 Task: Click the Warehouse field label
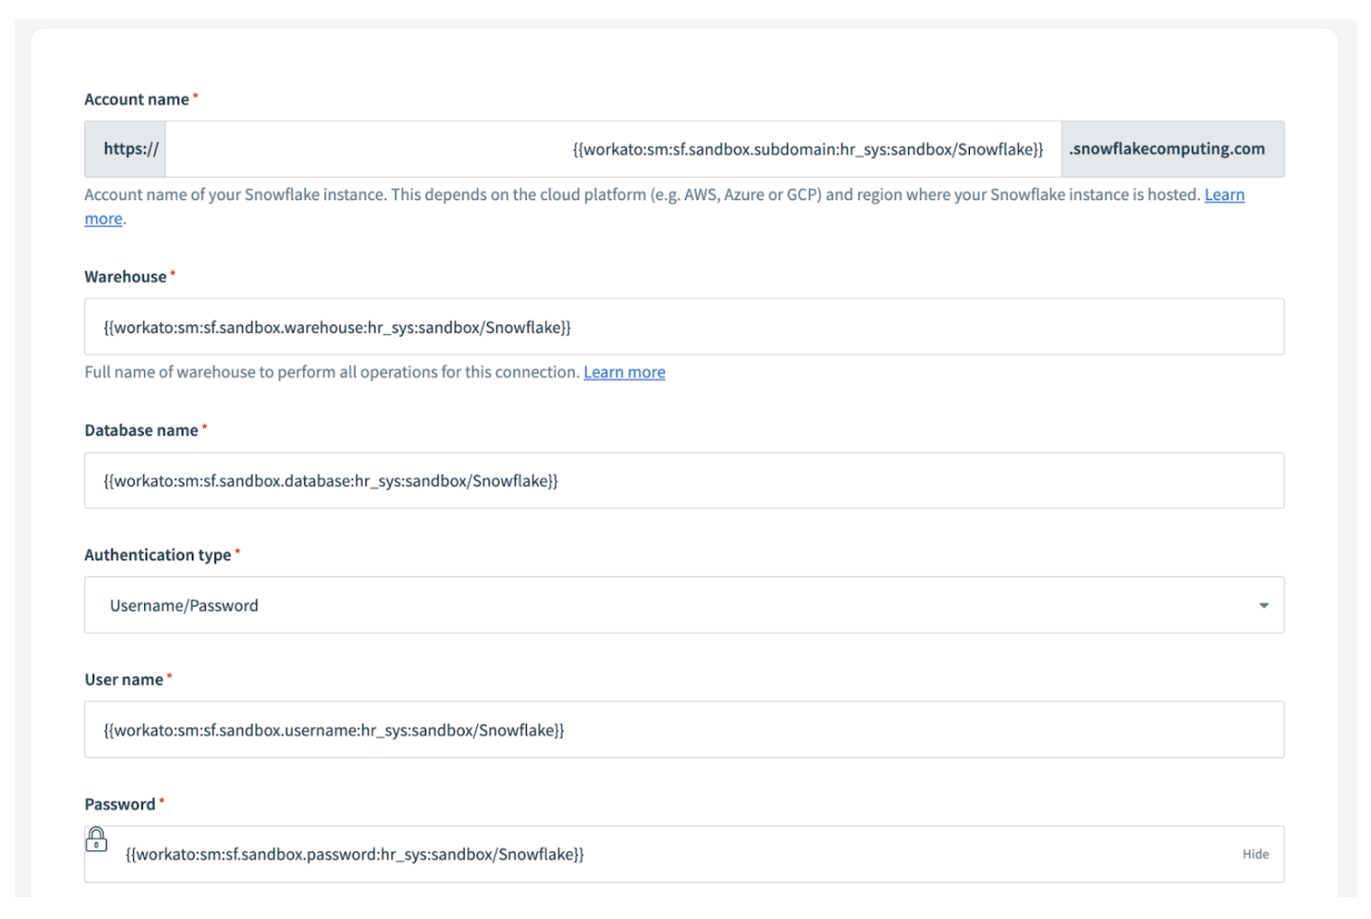point(125,277)
